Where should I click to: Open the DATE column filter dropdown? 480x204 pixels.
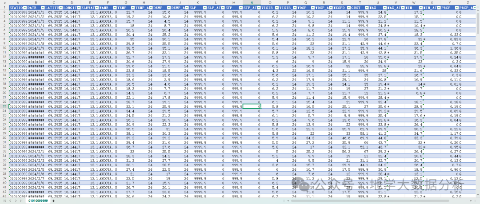coord(43,7)
